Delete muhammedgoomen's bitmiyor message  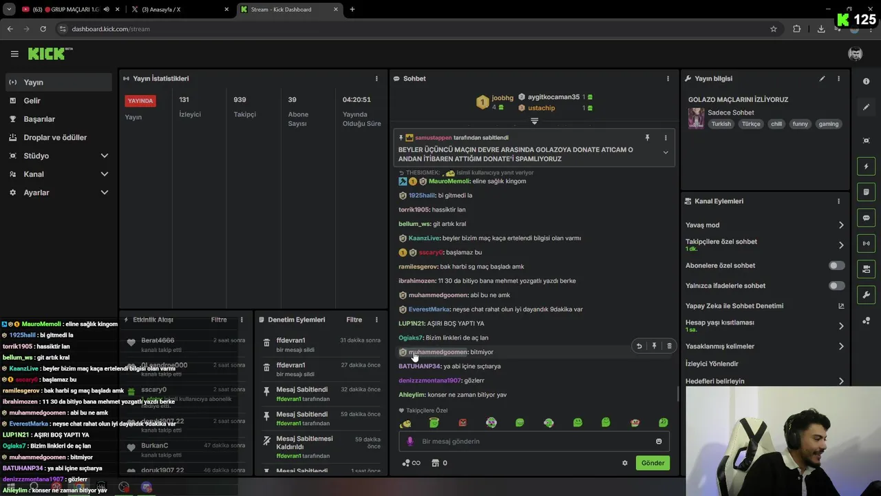point(669,346)
